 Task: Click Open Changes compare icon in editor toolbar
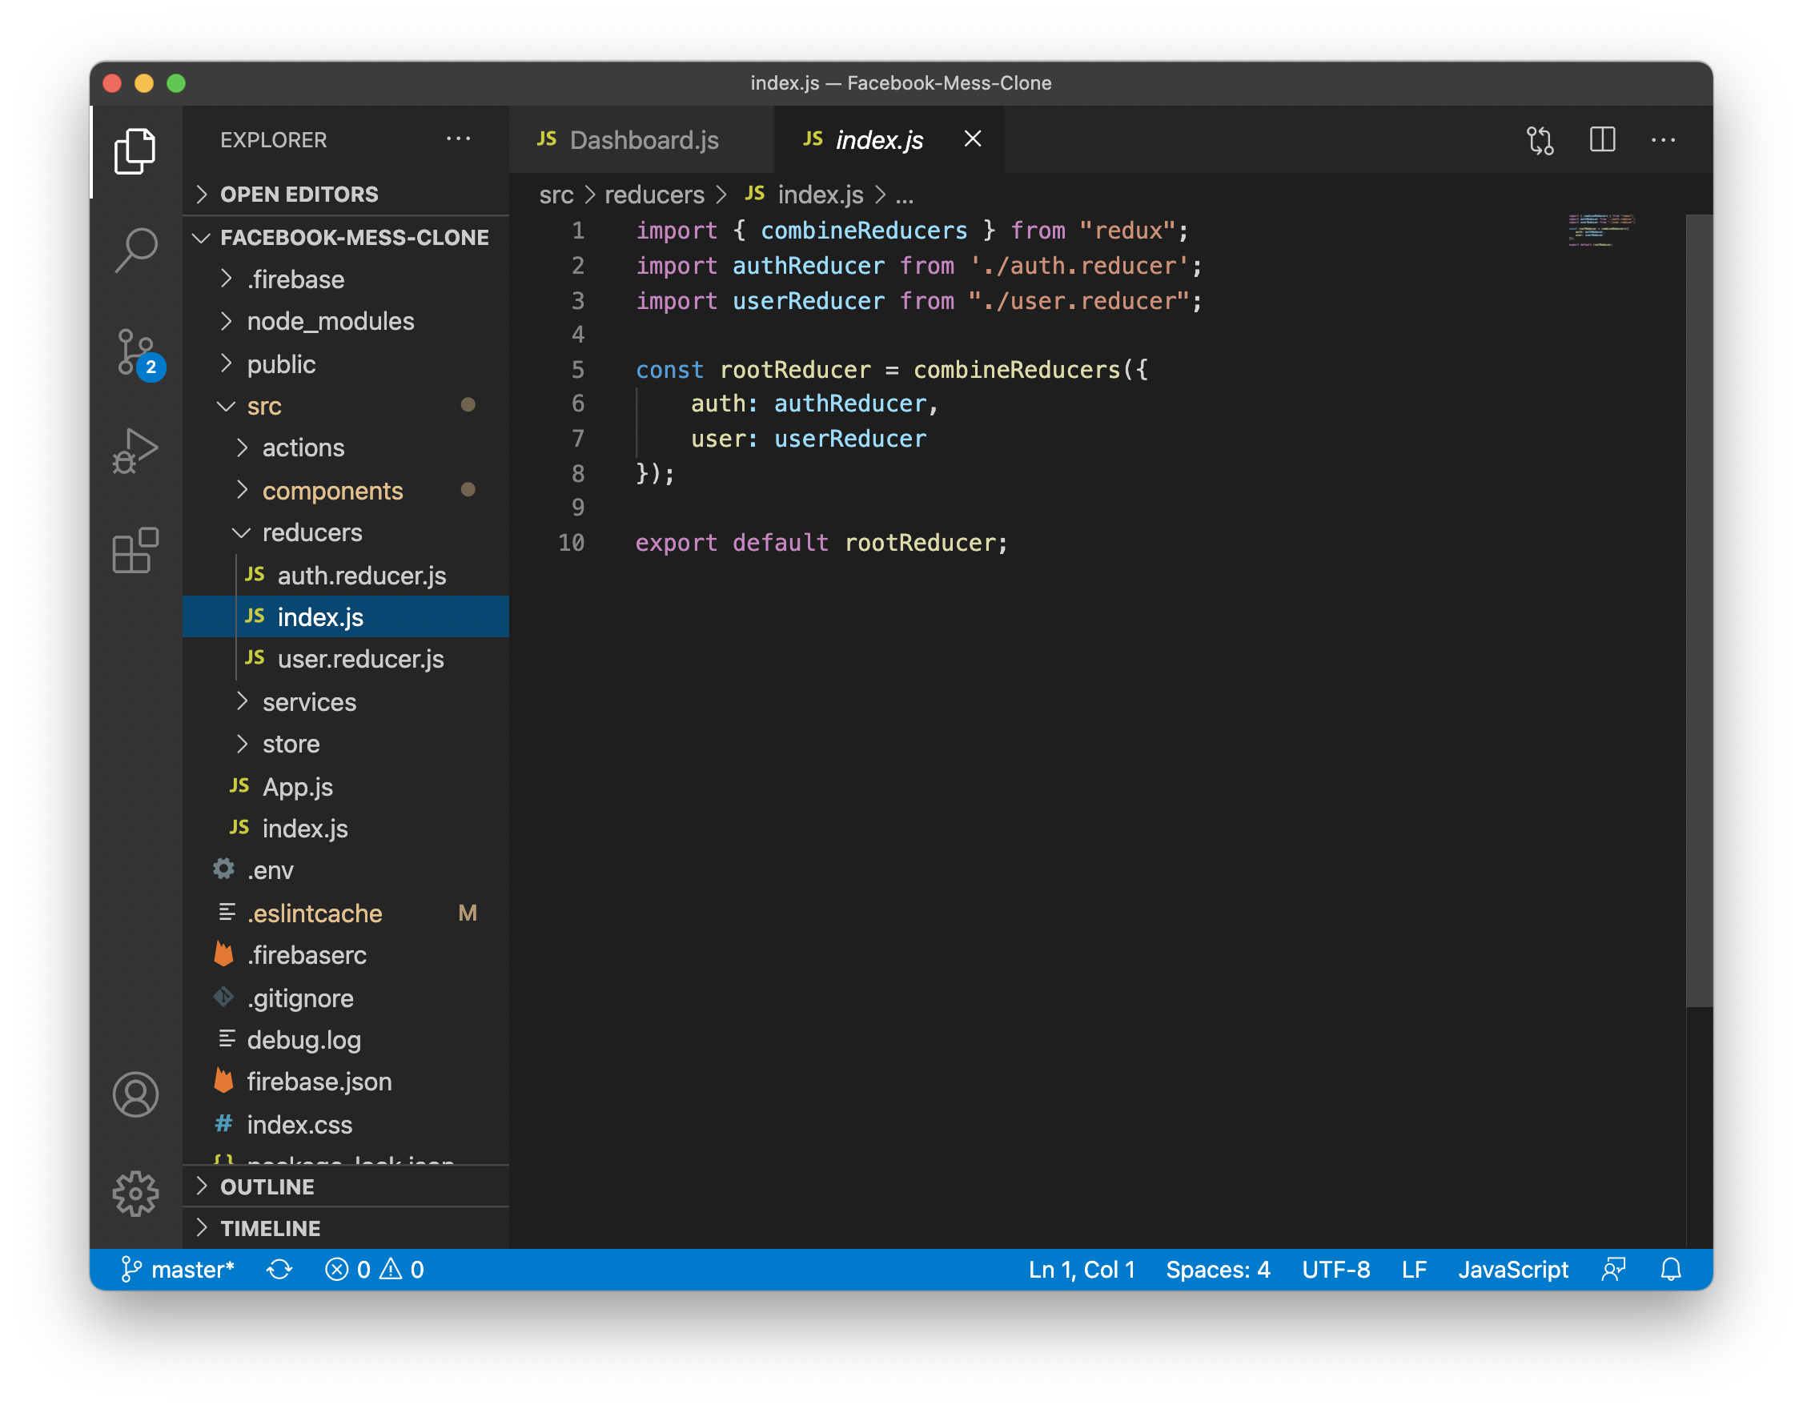pyautogui.click(x=1540, y=139)
